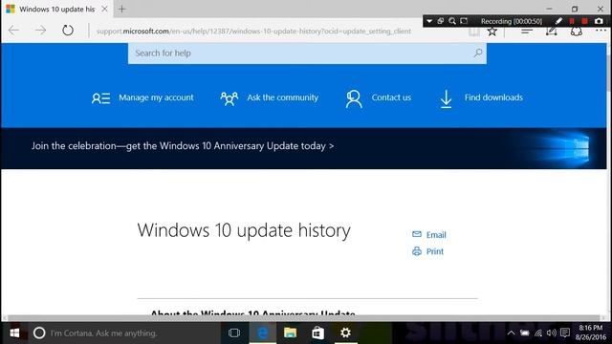
Task: Select the recorder pencil draw tool
Action: 558,21
